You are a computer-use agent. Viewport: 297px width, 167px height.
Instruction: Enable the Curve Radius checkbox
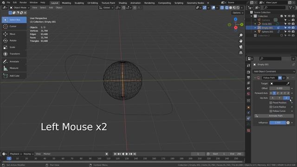tap(271, 107)
